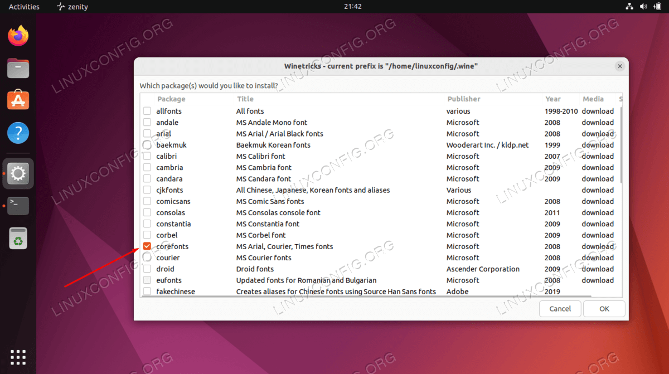Launch Ubuntu Software from the dock
Screen dimensions: 669x374
pos(18,100)
